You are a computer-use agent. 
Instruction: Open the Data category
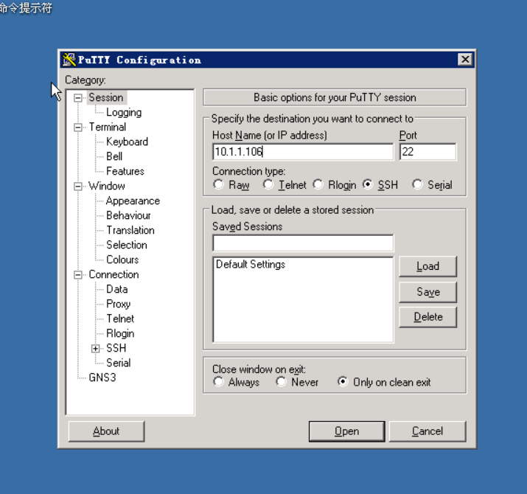pyautogui.click(x=117, y=289)
